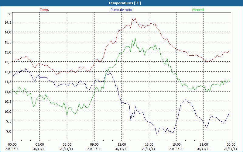Click the °C unit label on the axis
Screen dimensions: 243x152
tap(9, 14)
